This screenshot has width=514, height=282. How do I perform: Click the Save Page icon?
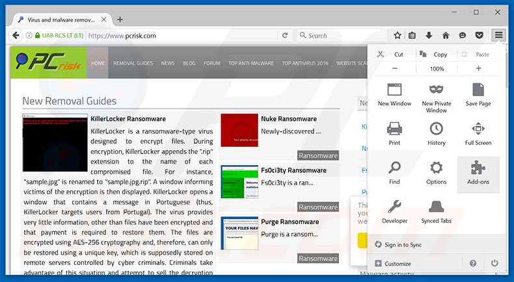point(478,90)
